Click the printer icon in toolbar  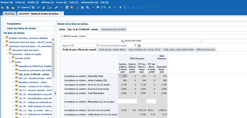(44, 7)
